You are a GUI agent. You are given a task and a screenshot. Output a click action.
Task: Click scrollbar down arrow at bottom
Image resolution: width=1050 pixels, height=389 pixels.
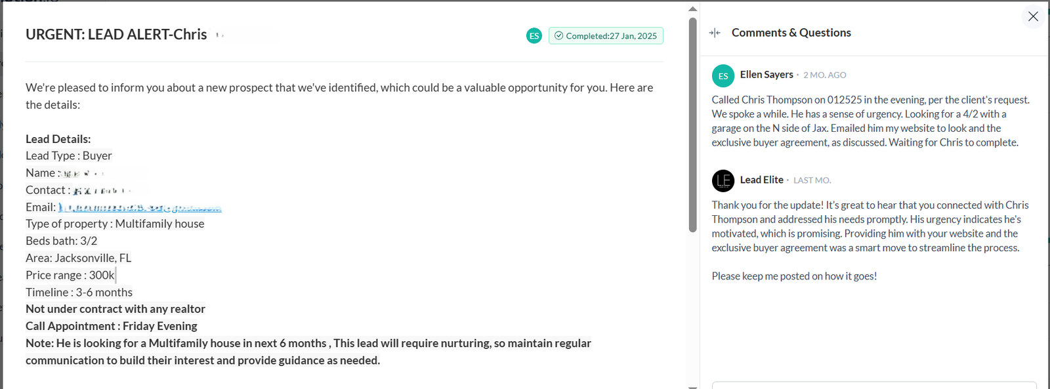click(x=692, y=386)
